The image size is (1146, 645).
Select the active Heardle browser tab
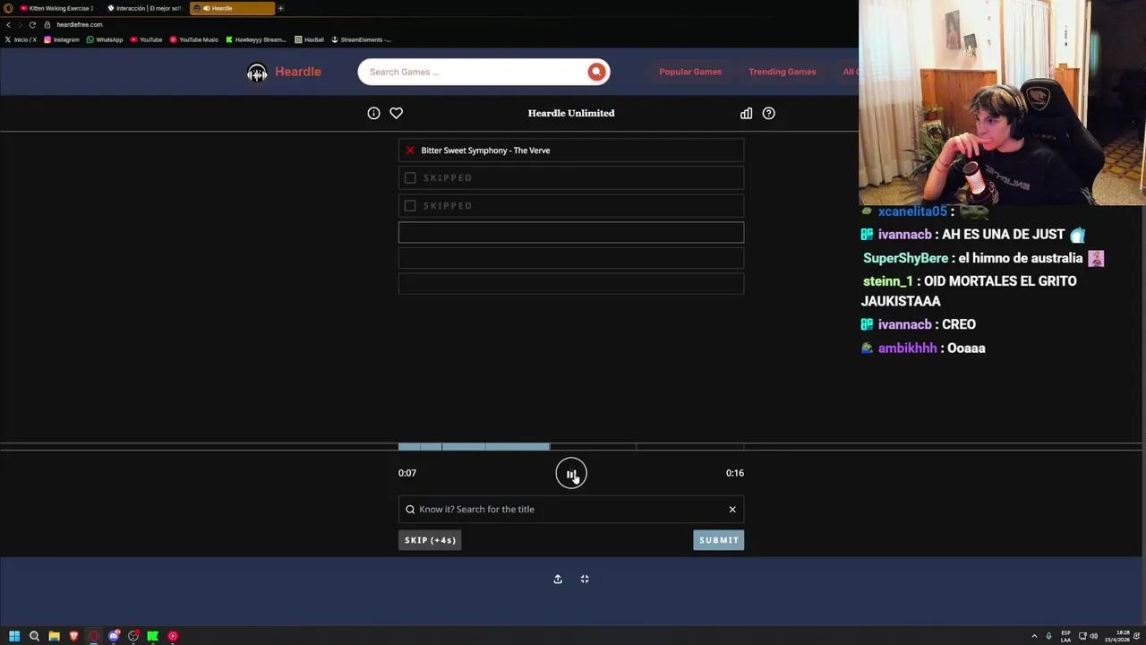pos(232,8)
